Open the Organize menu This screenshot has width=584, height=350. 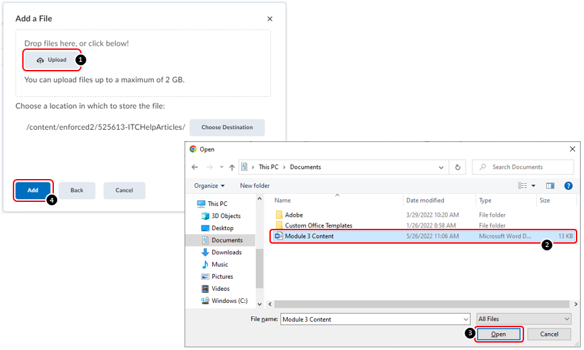[x=209, y=186]
